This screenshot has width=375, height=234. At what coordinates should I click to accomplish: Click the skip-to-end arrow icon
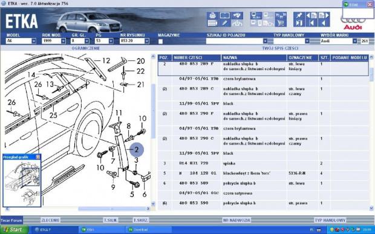coord(299,23)
